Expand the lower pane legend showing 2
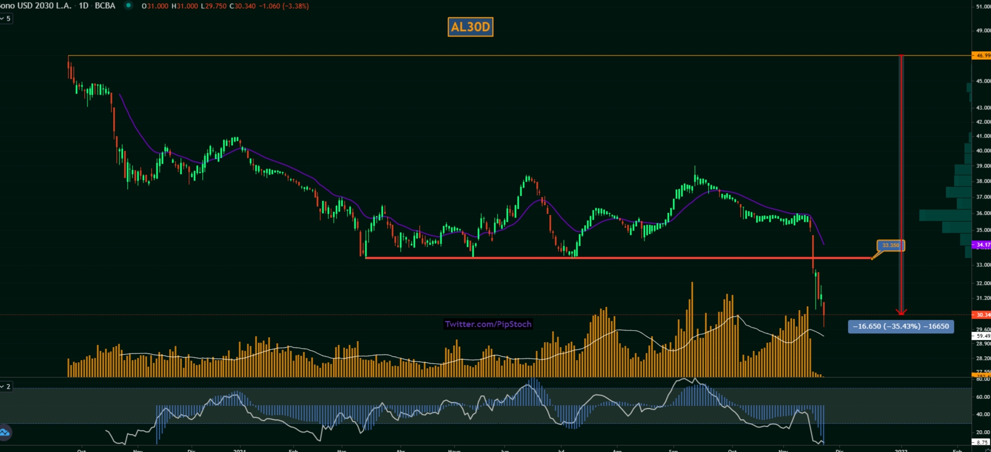991x452 pixels. point(6,386)
